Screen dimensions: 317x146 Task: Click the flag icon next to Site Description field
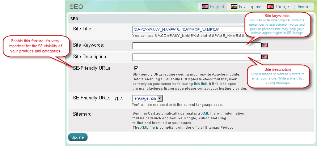click(x=265, y=57)
